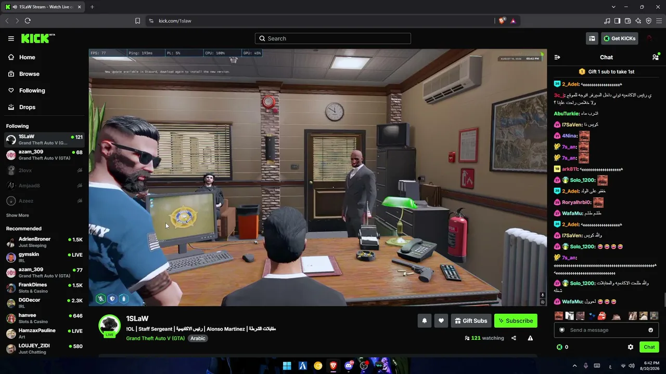This screenshot has width=666, height=374.
Task: Toggle the browser sidebar panel
Action: 617,21
